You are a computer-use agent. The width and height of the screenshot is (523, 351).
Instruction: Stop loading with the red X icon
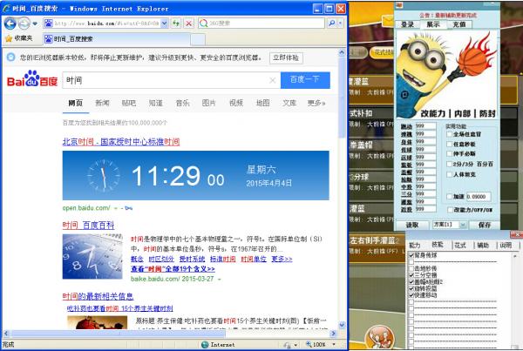click(189, 23)
